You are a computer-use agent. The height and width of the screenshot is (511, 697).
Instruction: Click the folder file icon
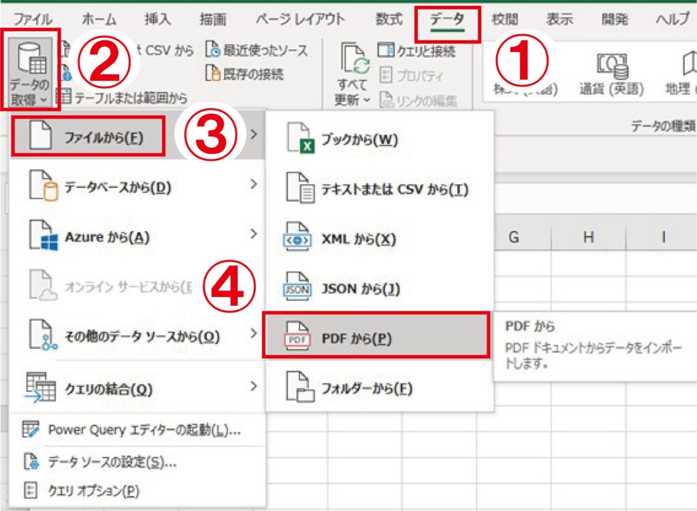300,387
